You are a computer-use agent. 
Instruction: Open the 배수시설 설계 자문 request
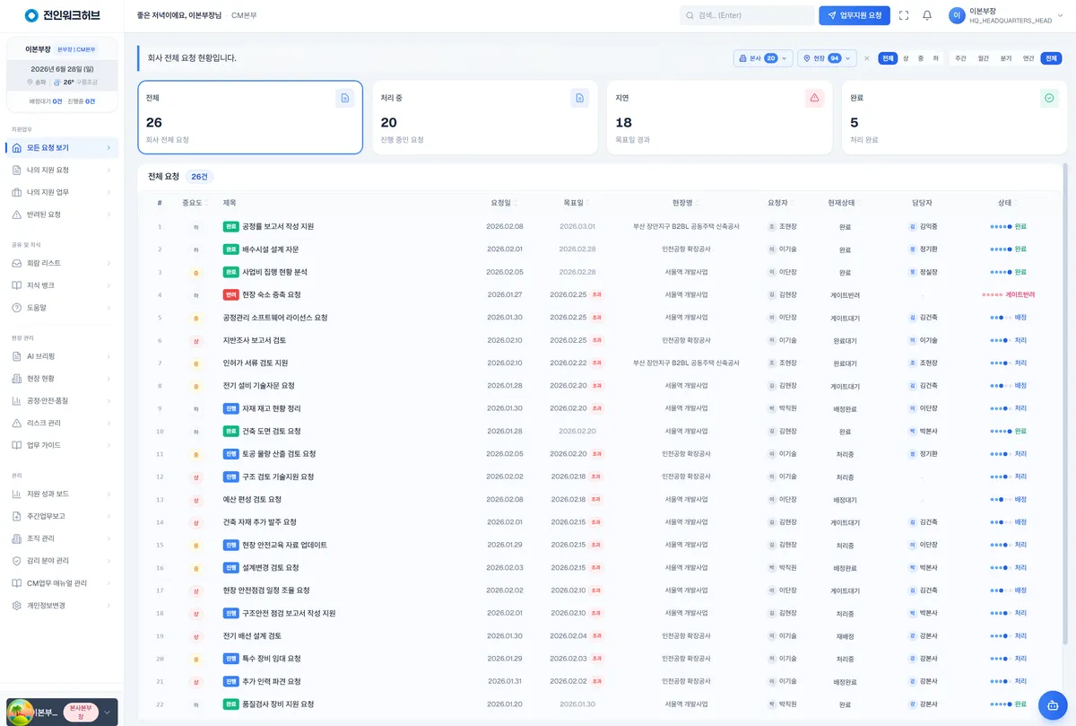point(271,249)
